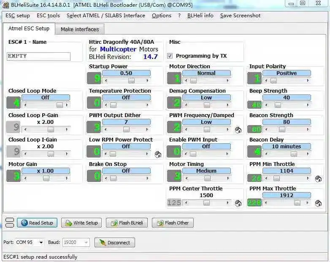The height and width of the screenshot is (262, 330).
Task: Click the Beacon Delay slider thumb
Action: [x=294, y=154]
